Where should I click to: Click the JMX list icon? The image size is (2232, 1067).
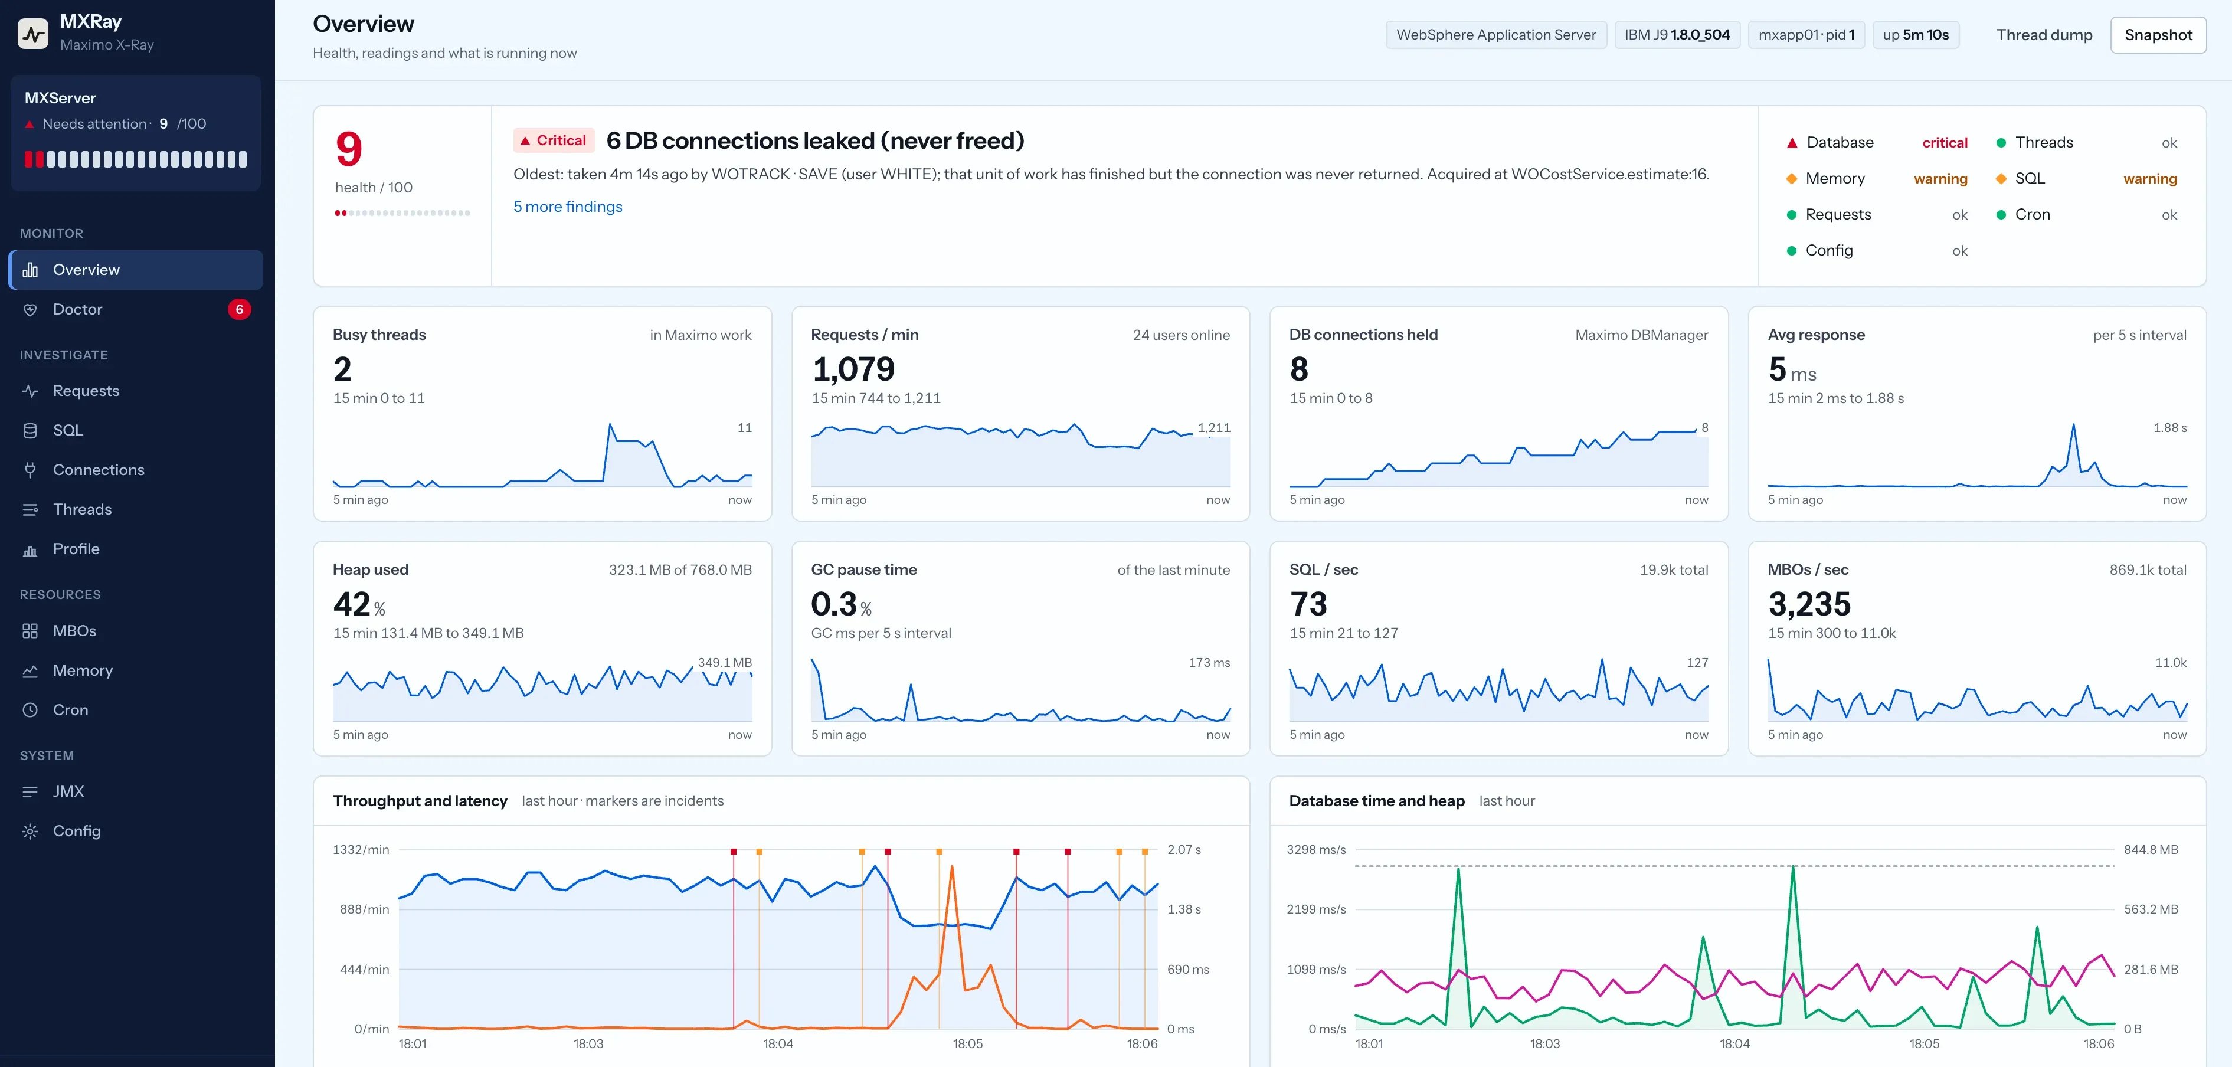click(x=30, y=791)
